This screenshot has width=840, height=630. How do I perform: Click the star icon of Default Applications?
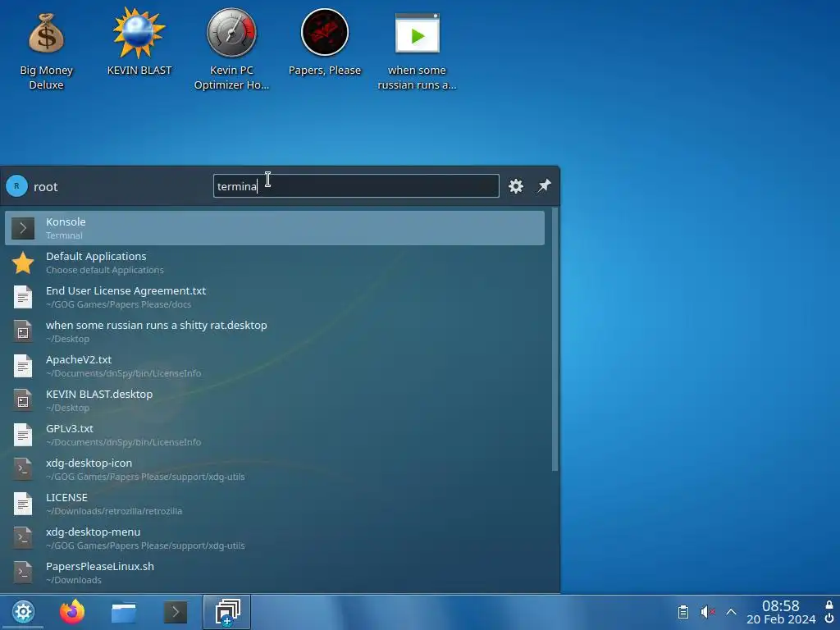tap(23, 263)
